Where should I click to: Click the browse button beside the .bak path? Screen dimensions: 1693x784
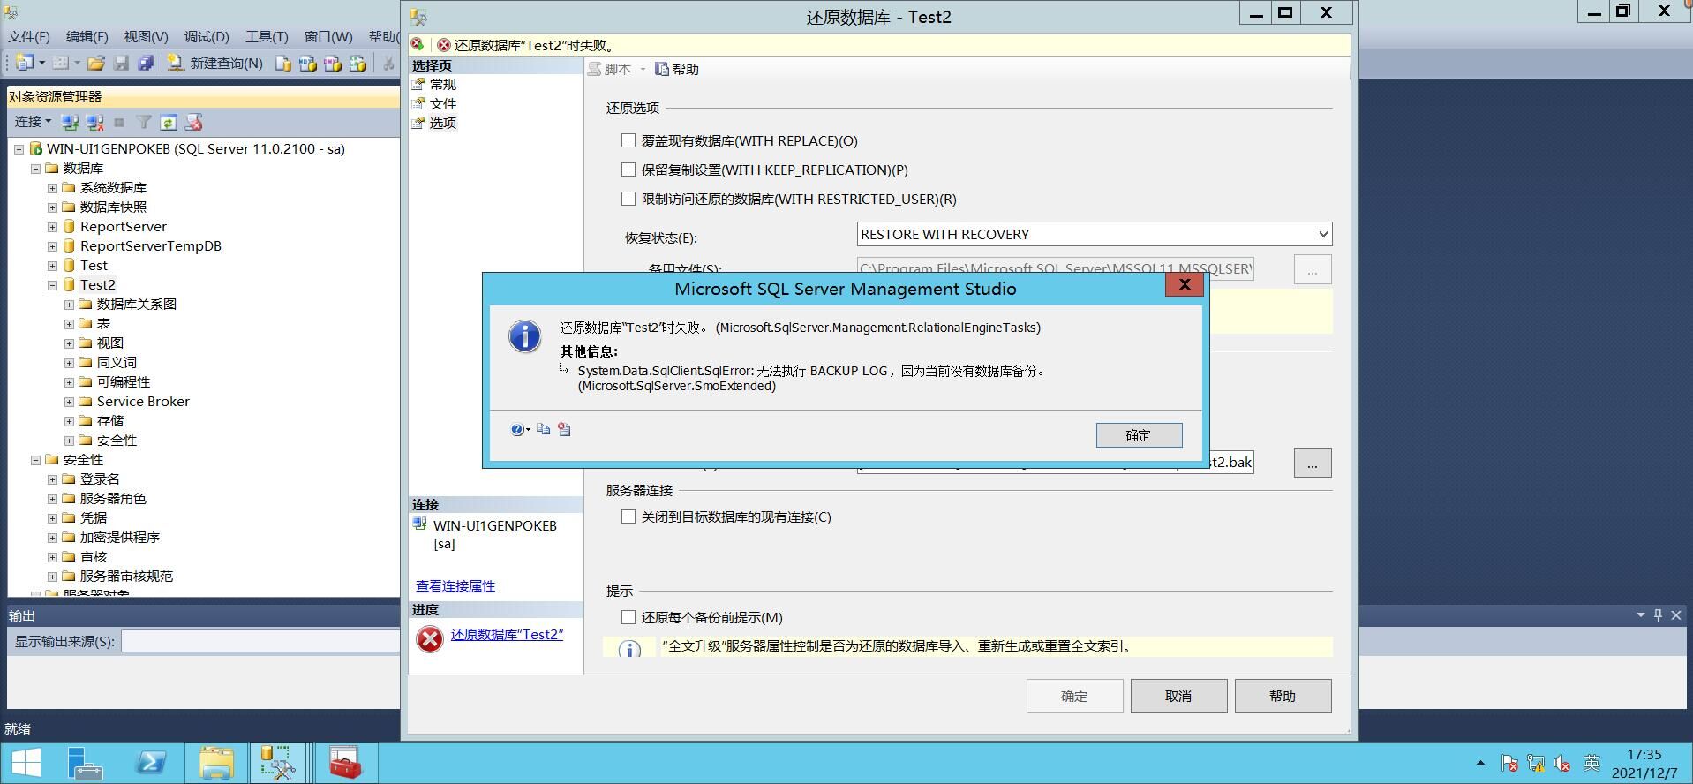click(x=1313, y=463)
